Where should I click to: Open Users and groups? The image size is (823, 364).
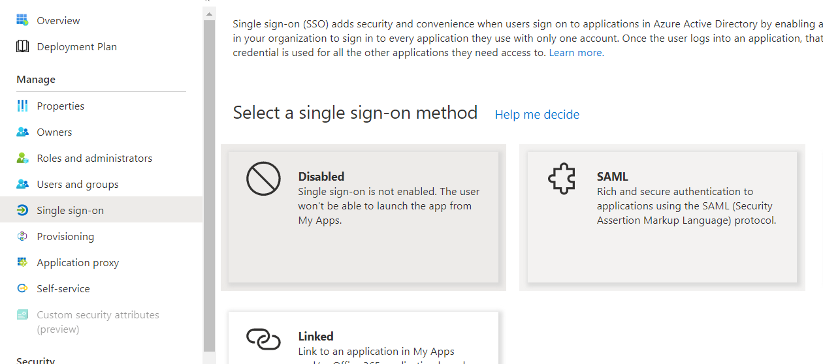point(101,184)
